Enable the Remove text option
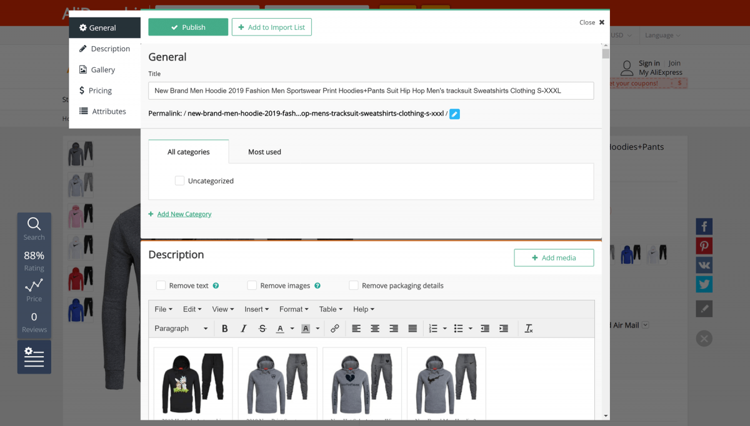This screenshot has height=426, width=750. point(161,285)
